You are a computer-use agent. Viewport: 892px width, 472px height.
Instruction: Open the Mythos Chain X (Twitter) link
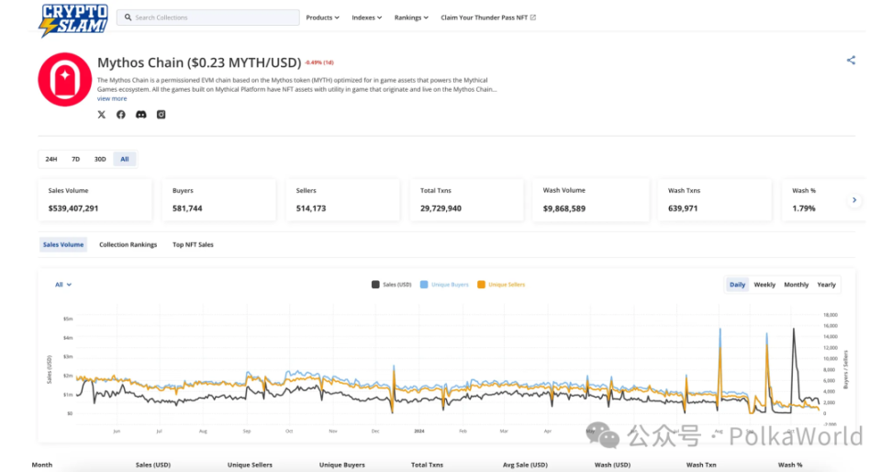point(102,114)
